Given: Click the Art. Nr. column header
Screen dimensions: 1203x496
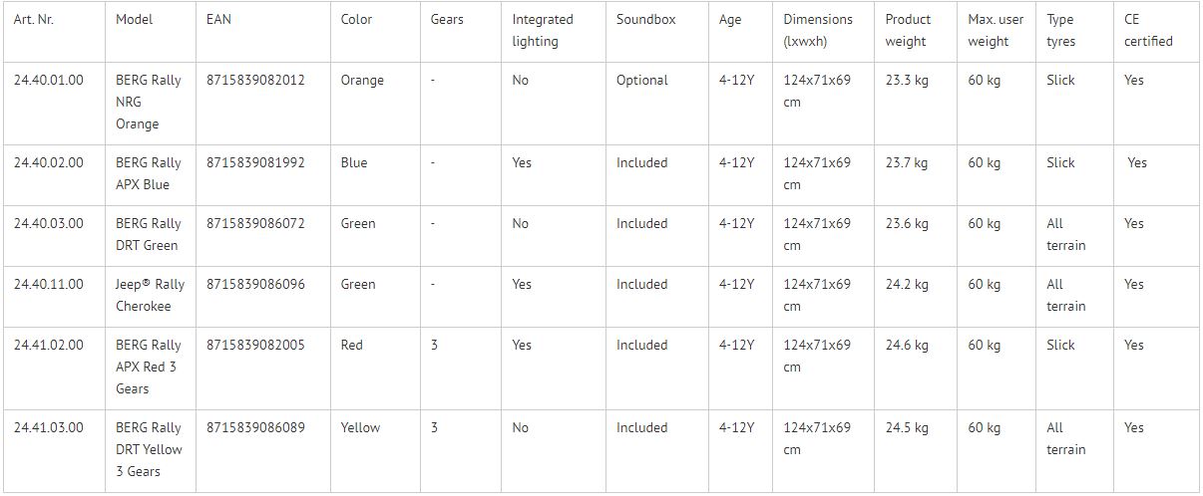Looking at the screenshot, I should (x=34, y=19).
